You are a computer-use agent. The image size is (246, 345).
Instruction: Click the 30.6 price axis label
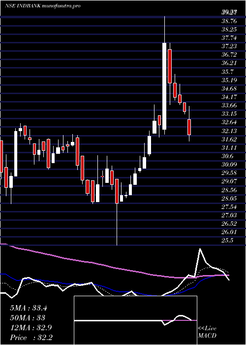coord(227,156)
